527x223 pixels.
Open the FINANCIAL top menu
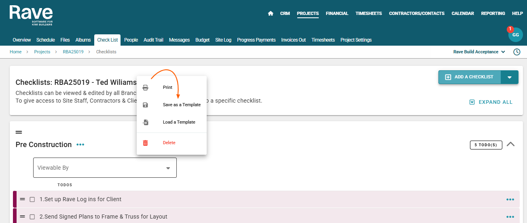[x=337, y=13]
